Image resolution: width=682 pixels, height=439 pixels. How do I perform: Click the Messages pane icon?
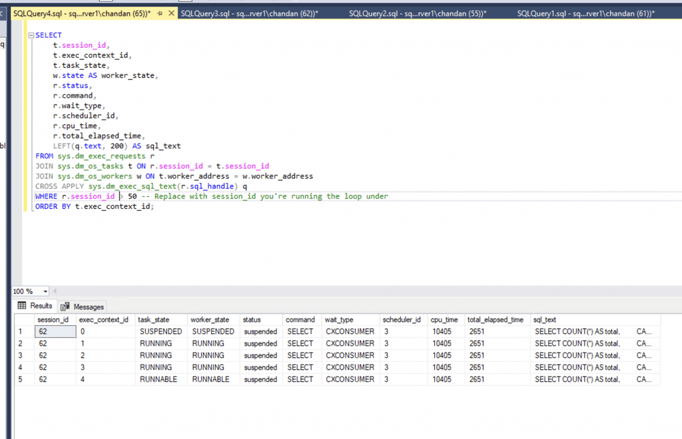(65, 306)
